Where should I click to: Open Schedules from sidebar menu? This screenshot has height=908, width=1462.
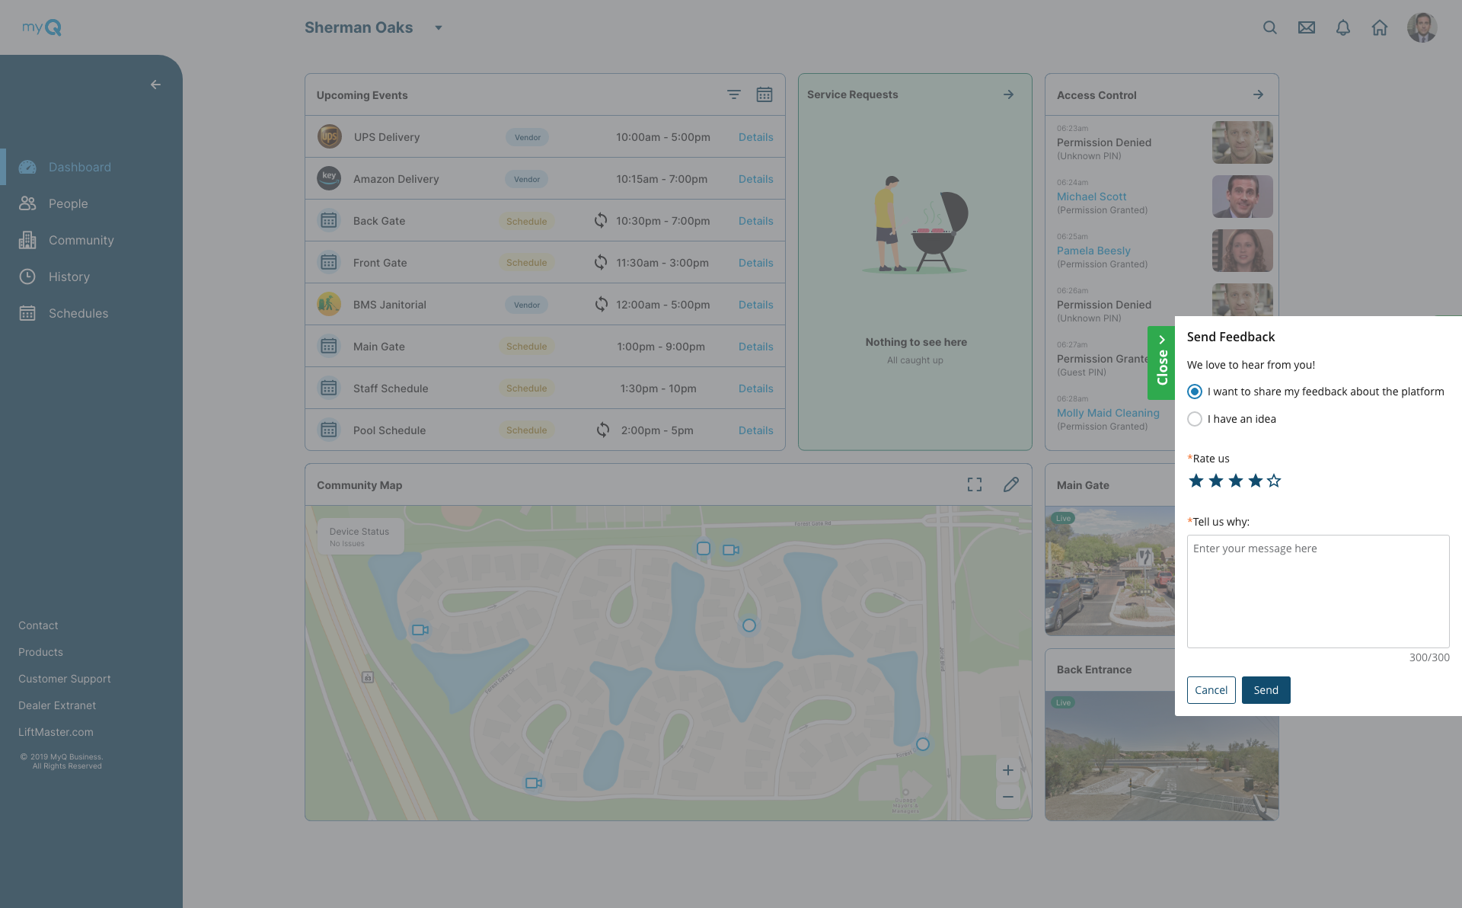78,313
